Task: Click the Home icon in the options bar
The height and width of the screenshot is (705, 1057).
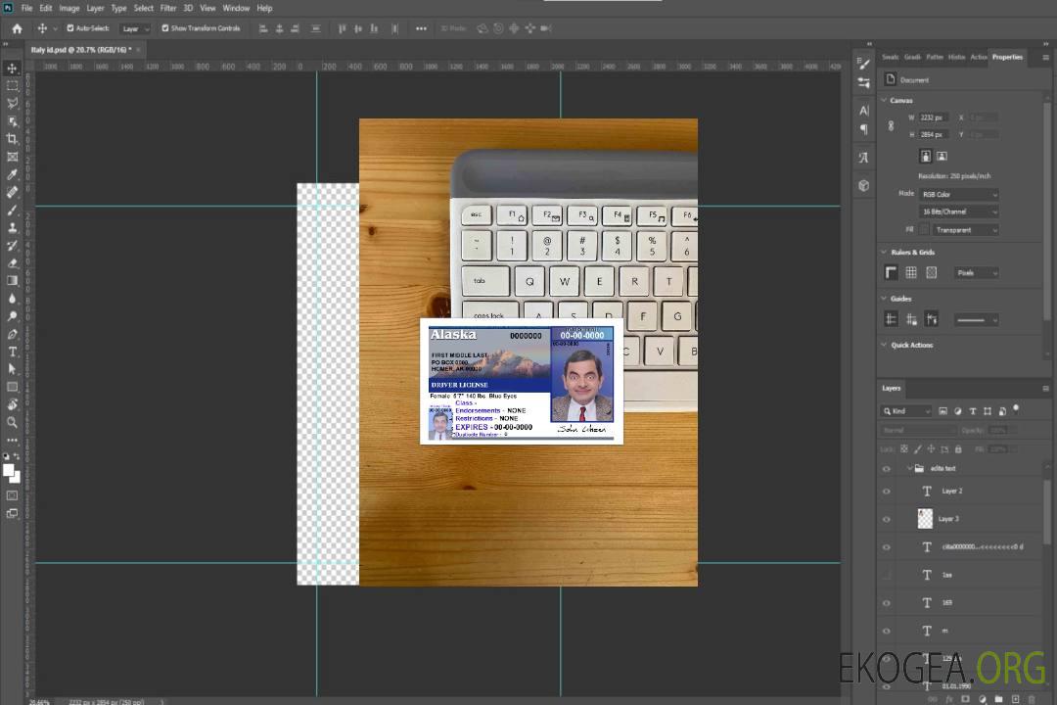Action: point(17,28)
